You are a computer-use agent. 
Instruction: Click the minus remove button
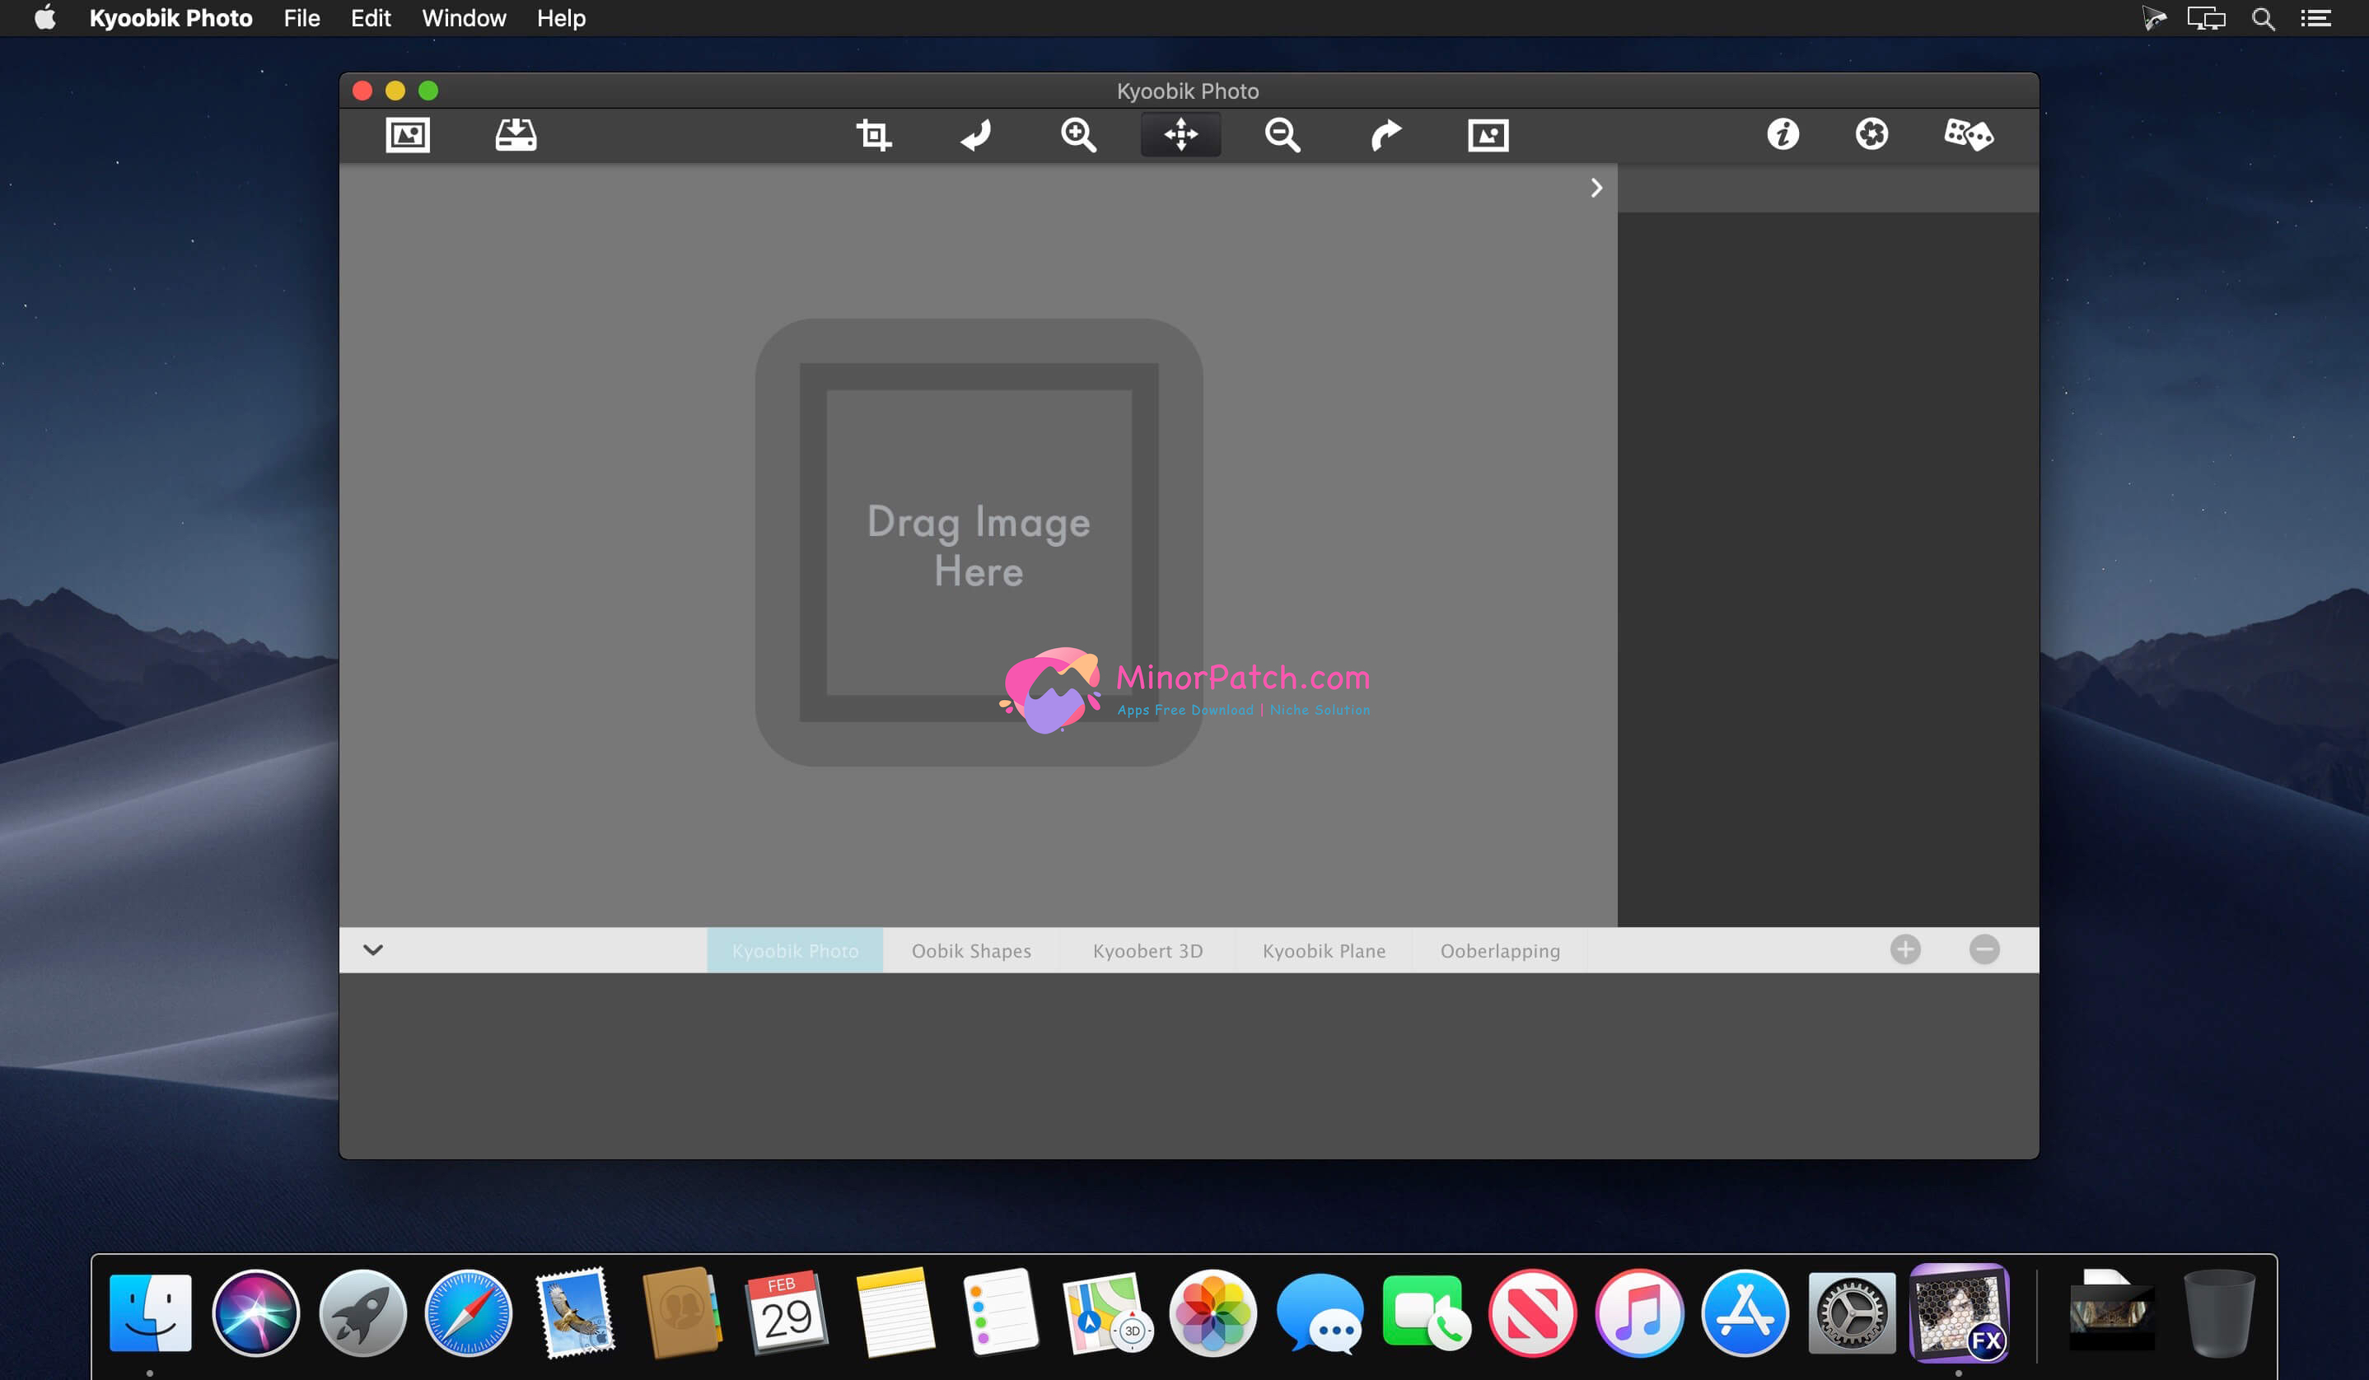point(1984,949)
